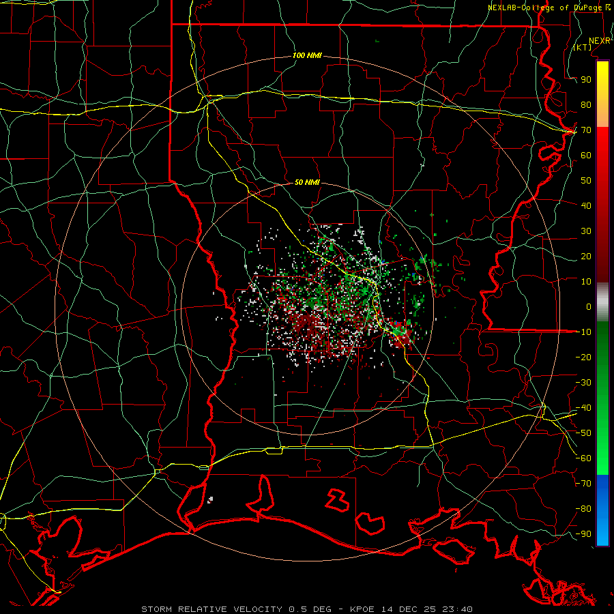Screen dimensions: 614x614
Task: Click the "NEXR" label above the color scale
Action: (x=600, y=41)
